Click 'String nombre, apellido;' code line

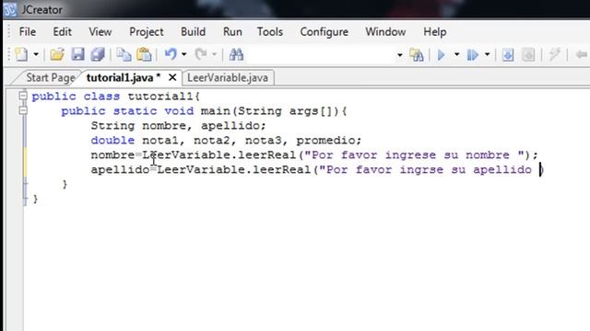pyautogui.click(x=178, y=126)
